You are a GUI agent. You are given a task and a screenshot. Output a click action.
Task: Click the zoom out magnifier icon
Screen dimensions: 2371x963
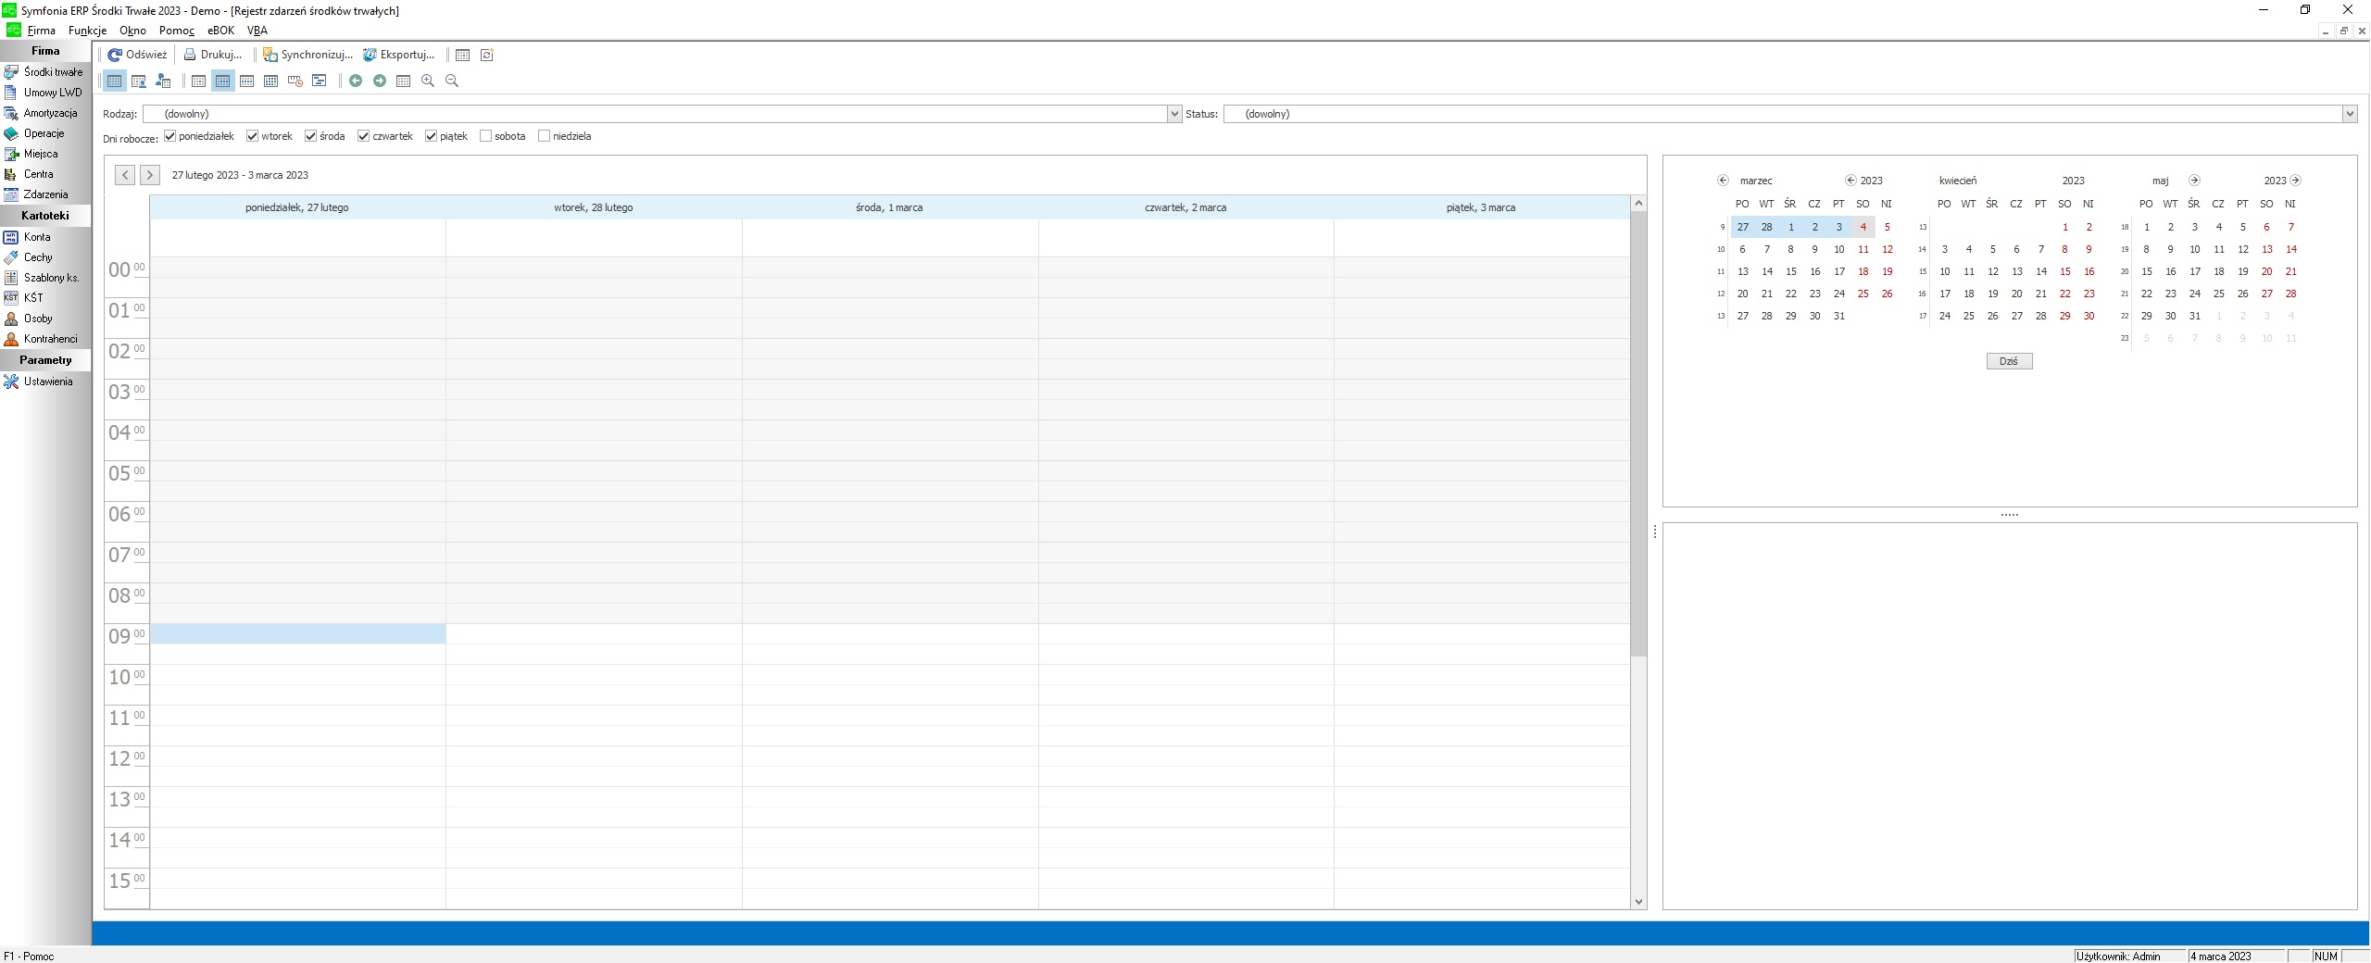tap(452, 81)
